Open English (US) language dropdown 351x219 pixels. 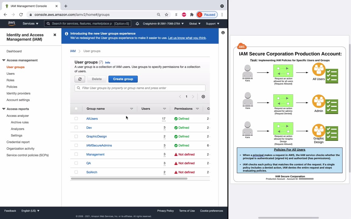pos(30,211)
